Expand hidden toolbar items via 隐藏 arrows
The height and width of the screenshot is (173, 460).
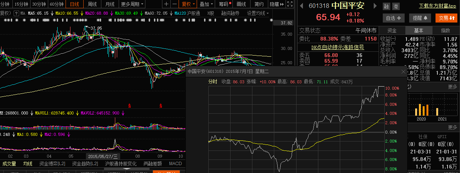276,4
